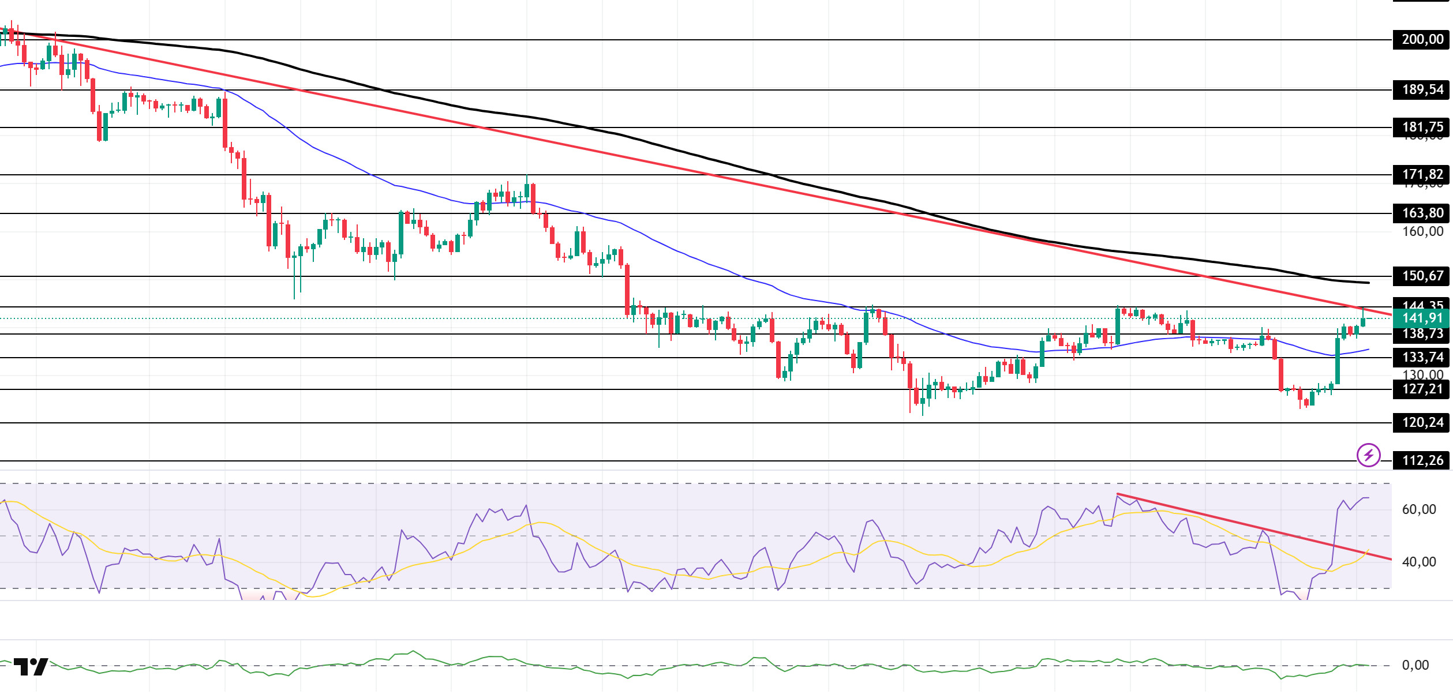Click the purple lightning bolt icon
The width and height of the screenshot is (1453, 698).
[1368, 455]
